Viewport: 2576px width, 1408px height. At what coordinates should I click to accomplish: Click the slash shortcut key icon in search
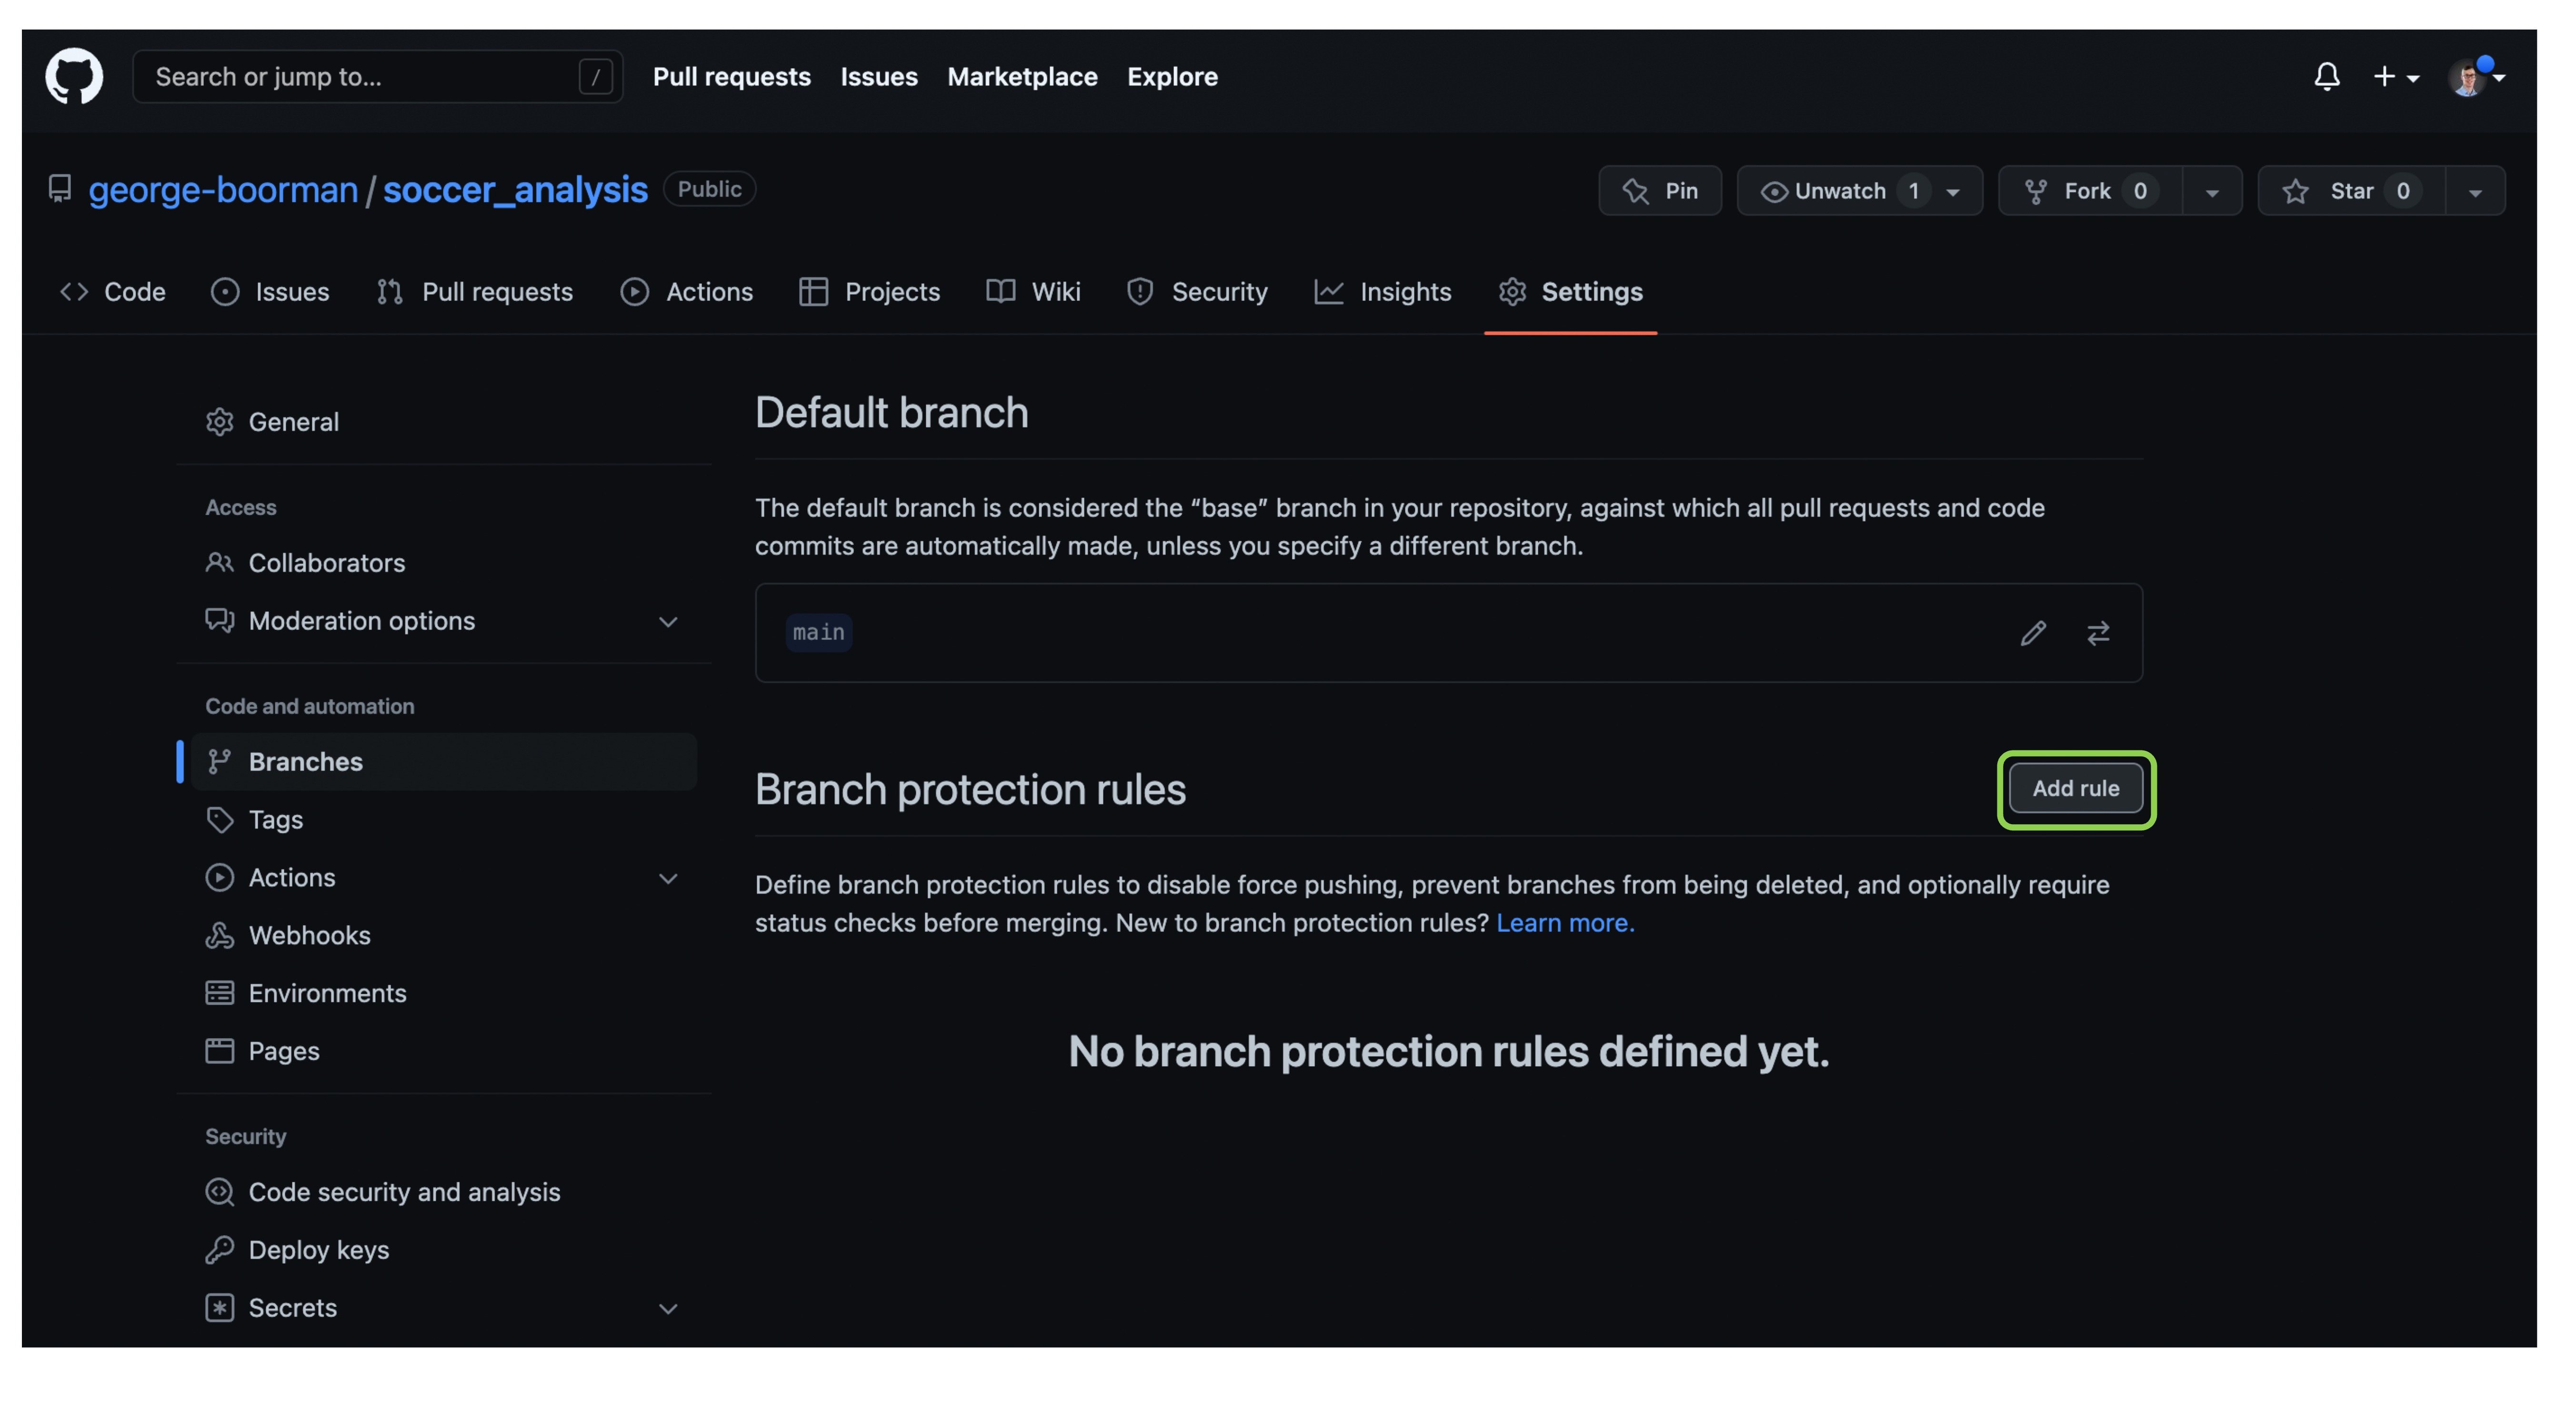595,77
